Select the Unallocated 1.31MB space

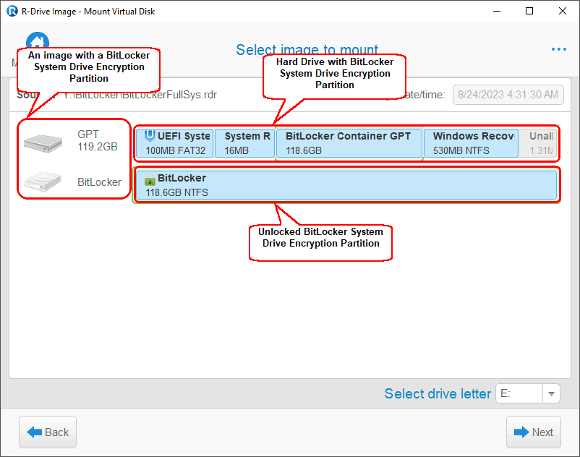[x=538, y=143]
